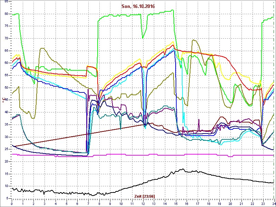Viewport: 276px width, 207px height.
Task: Pick the 75 tick label on temperature axis
Action: tap(6, 26)
